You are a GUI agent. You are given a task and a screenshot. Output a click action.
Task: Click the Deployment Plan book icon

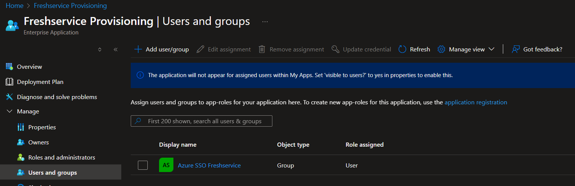[9, 82]
